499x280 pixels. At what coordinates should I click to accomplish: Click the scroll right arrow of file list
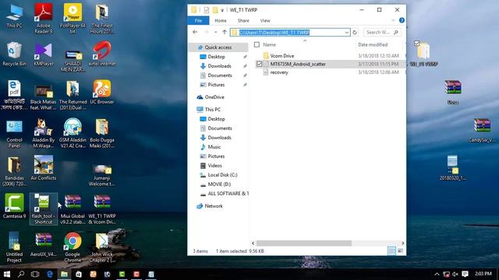pos(402,243)
